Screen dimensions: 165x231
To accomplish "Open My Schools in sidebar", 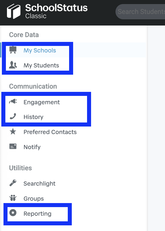I will click(40, 50).
